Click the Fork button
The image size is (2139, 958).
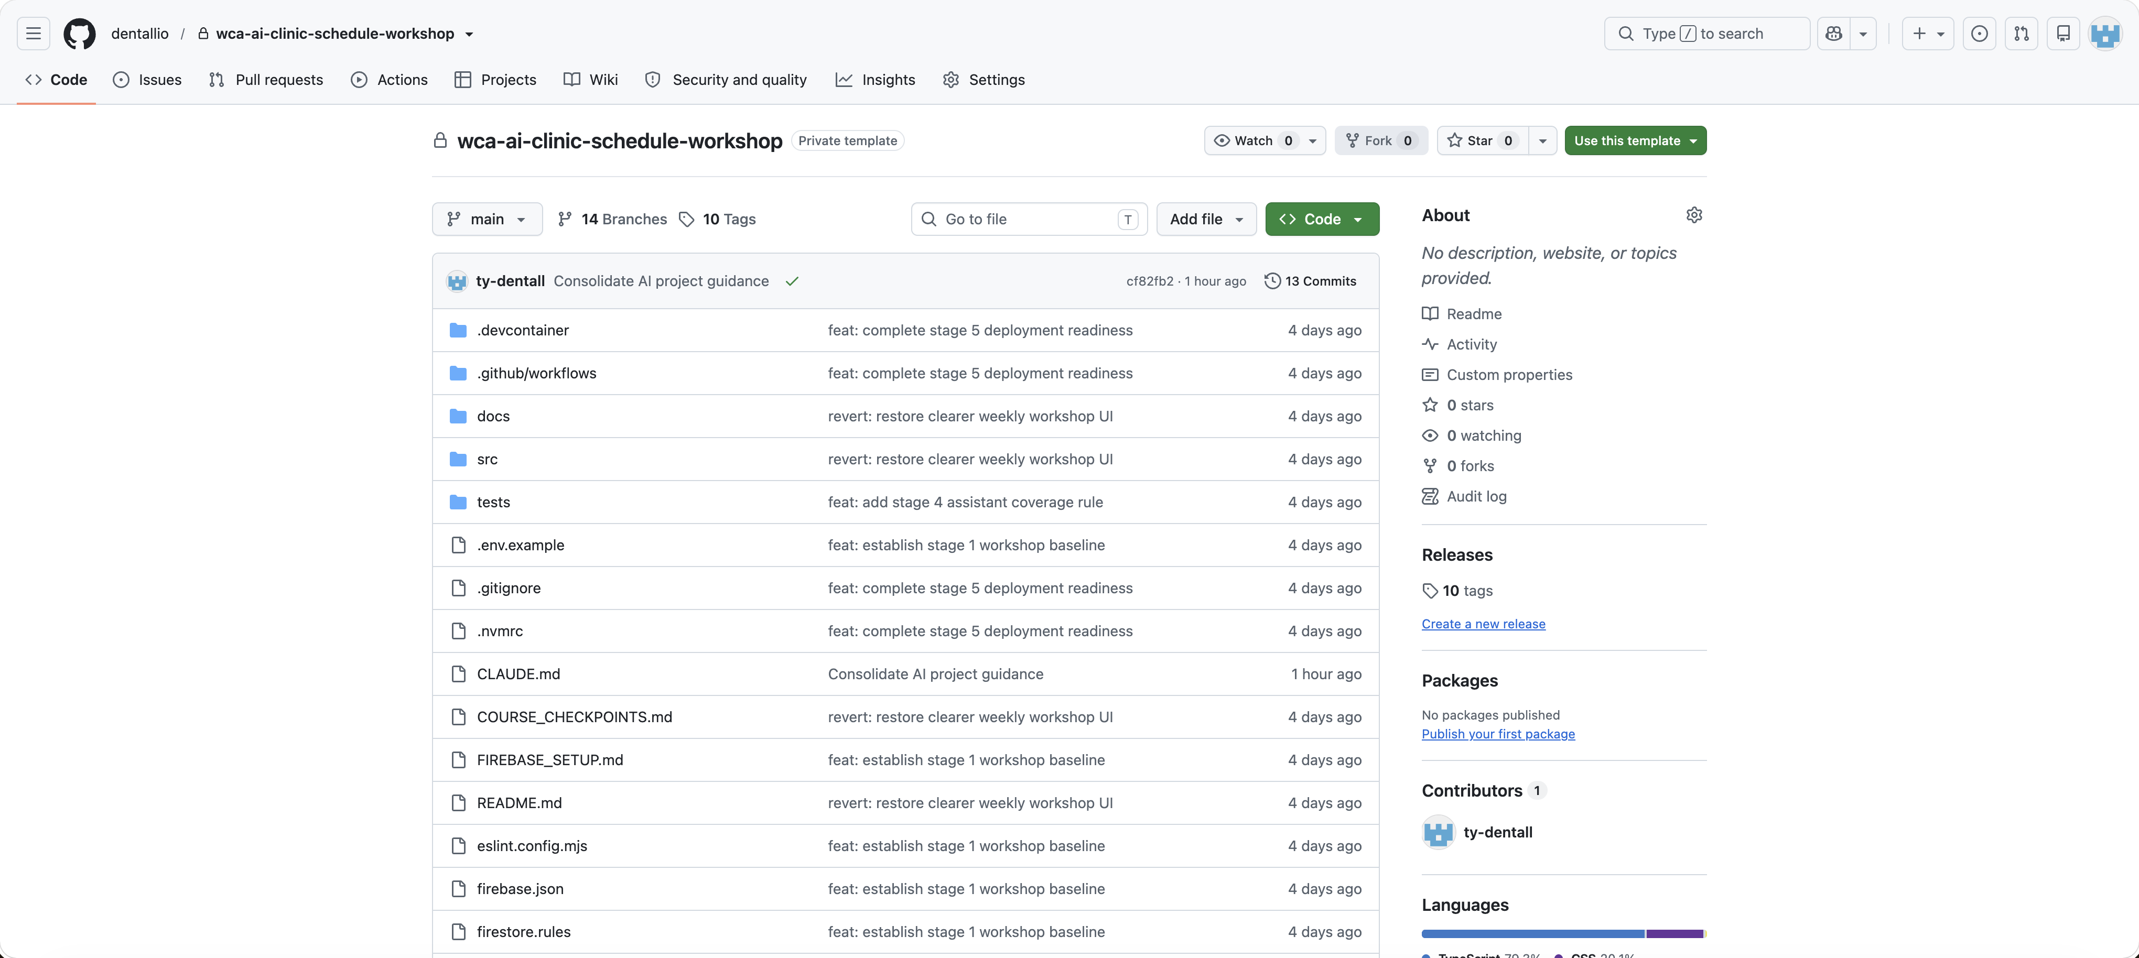[1381, 140]
